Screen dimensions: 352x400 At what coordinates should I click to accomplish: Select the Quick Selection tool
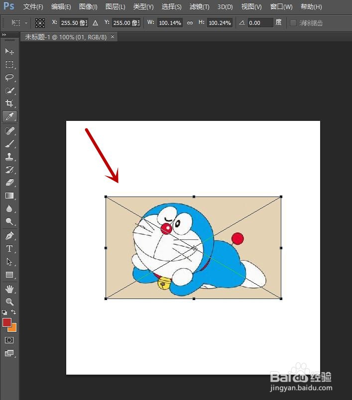pos(9,91)
